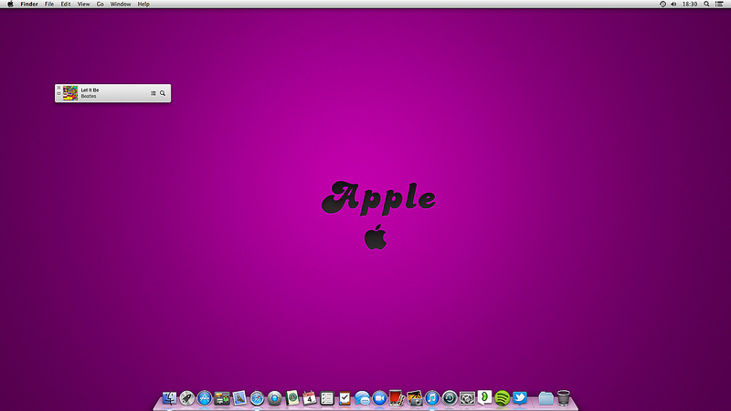Open the Go menu

click(x=101, y=4)
